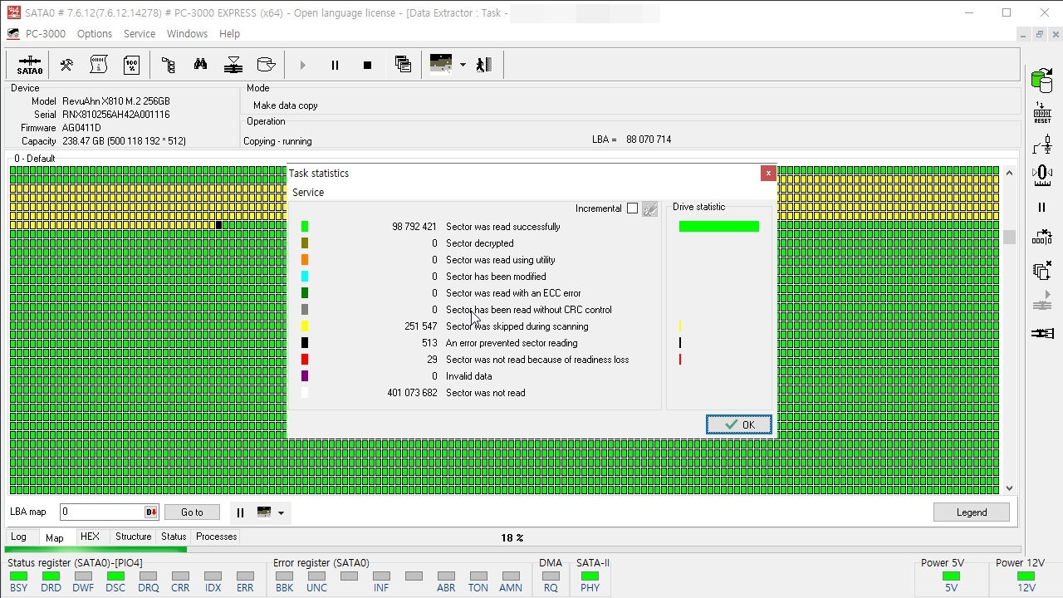The image size is (1063, 598).
Task: Stop the copy task in toolbar
Action: [x=367, y=65]
